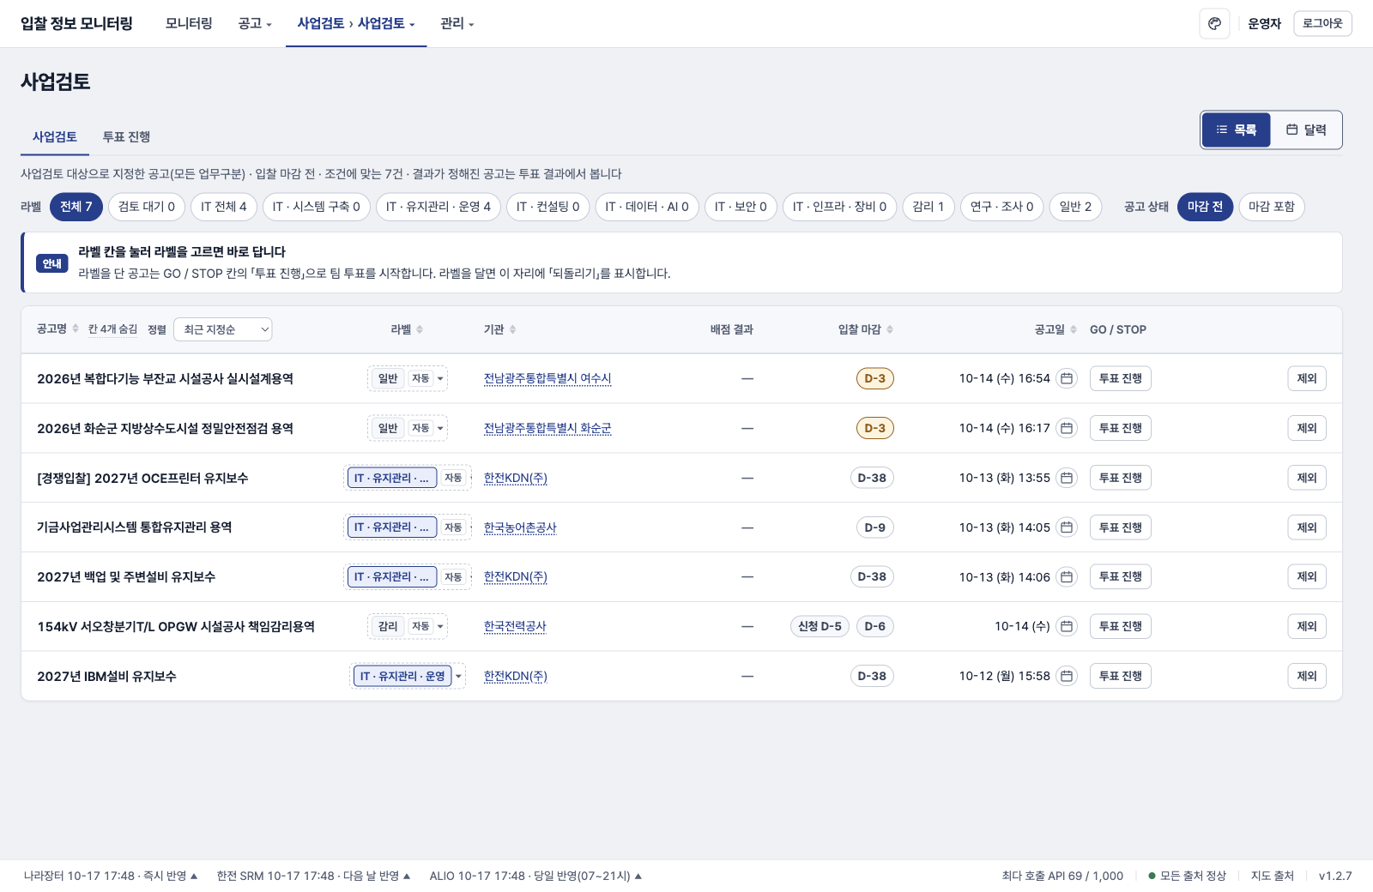Sort by 라벨 column arrows
The width and height of the screenshot is (1373, 892).
pos(420,329)
